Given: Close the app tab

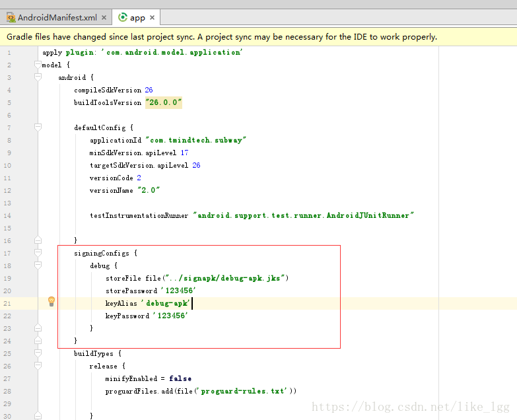Looking at the screenshot, I should pyautogui.click(x=152, y=17).
